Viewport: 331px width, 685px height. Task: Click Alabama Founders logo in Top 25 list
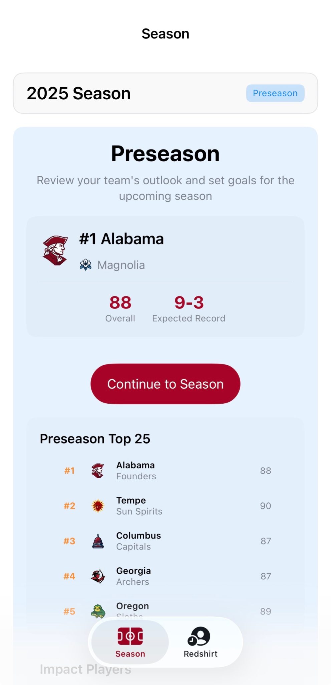[x=98, y=471]
